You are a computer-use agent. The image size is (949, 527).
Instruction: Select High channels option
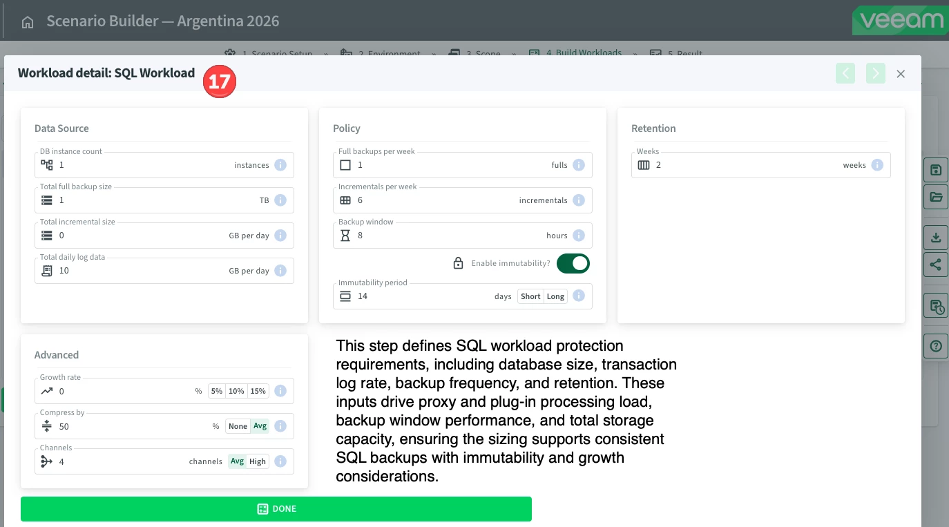[x=258, y=461]
